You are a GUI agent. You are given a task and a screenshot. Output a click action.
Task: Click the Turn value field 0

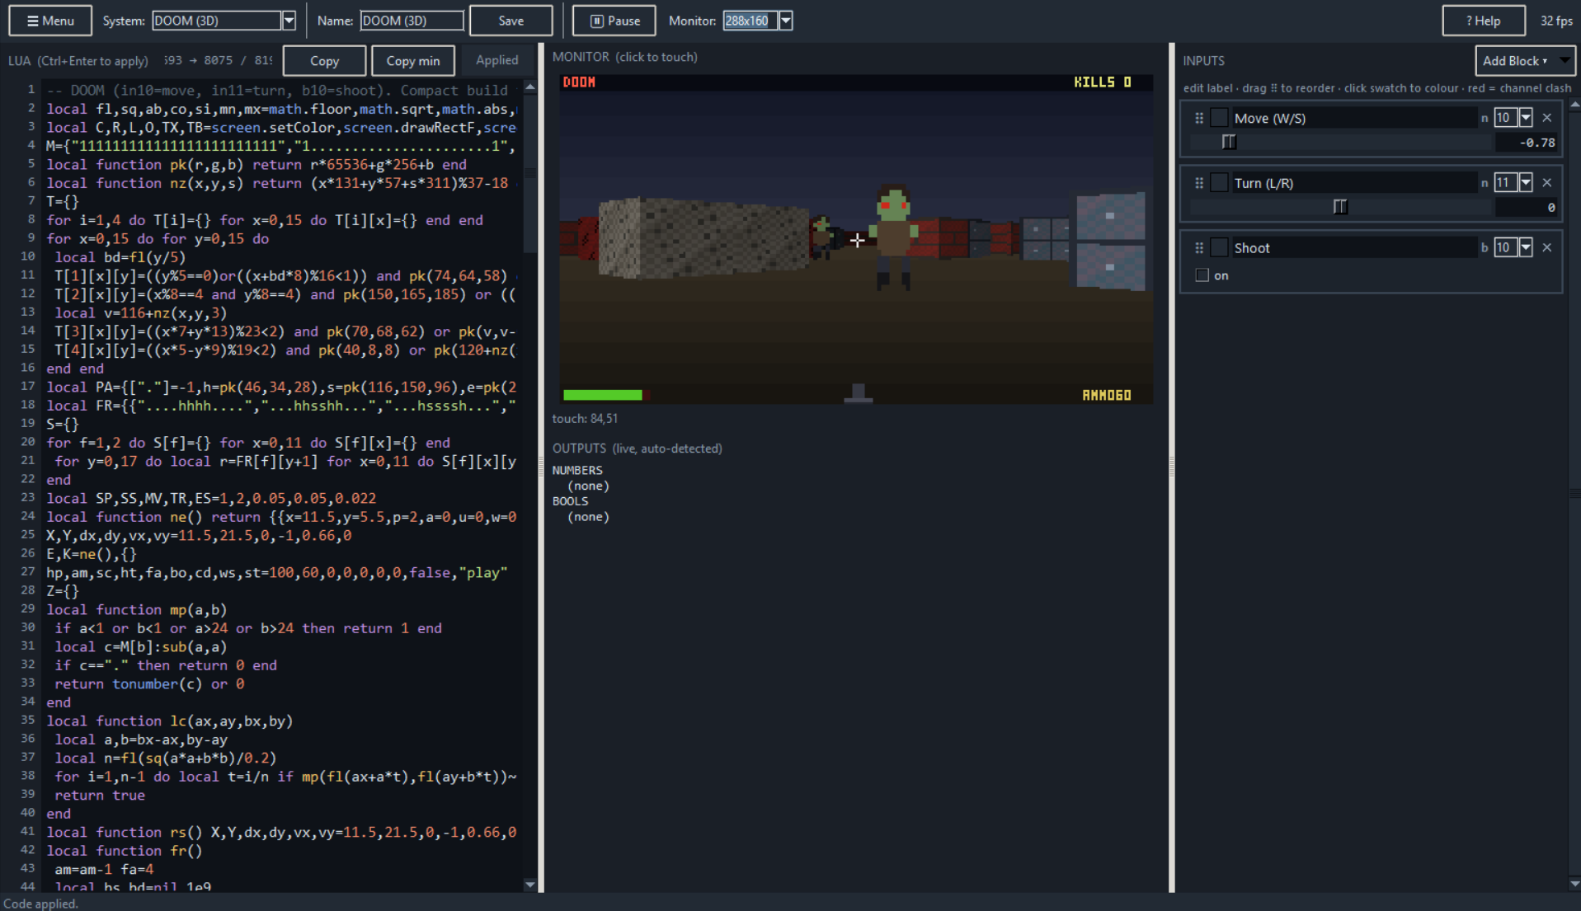(x=1527, y=208)
